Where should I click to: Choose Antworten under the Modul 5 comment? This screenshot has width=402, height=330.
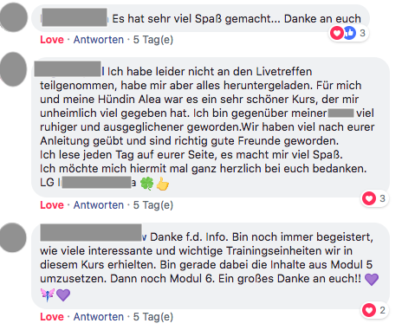pos(99,317)
